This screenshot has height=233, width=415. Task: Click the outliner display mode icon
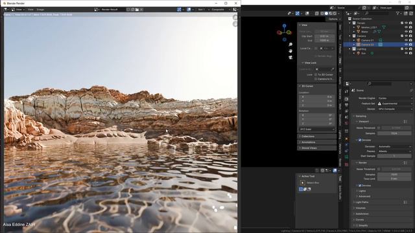357,13
